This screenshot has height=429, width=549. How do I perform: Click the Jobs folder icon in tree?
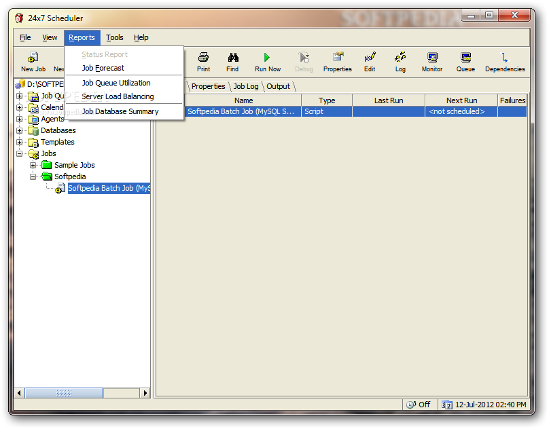point(33,154)
